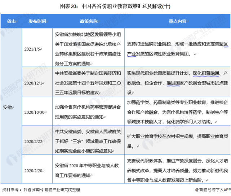231x196 pixels.
Task: Click the content text starting 加强药学类、药品制造类
Action: (x=178, y=112)
